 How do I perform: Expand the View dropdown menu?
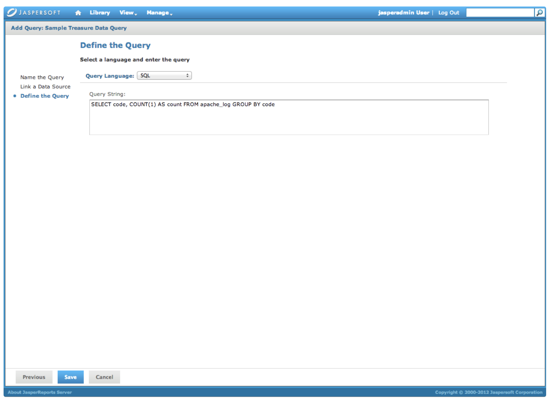(128, 12)
